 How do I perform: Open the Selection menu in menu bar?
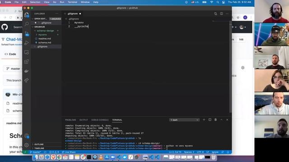point(35,2)
